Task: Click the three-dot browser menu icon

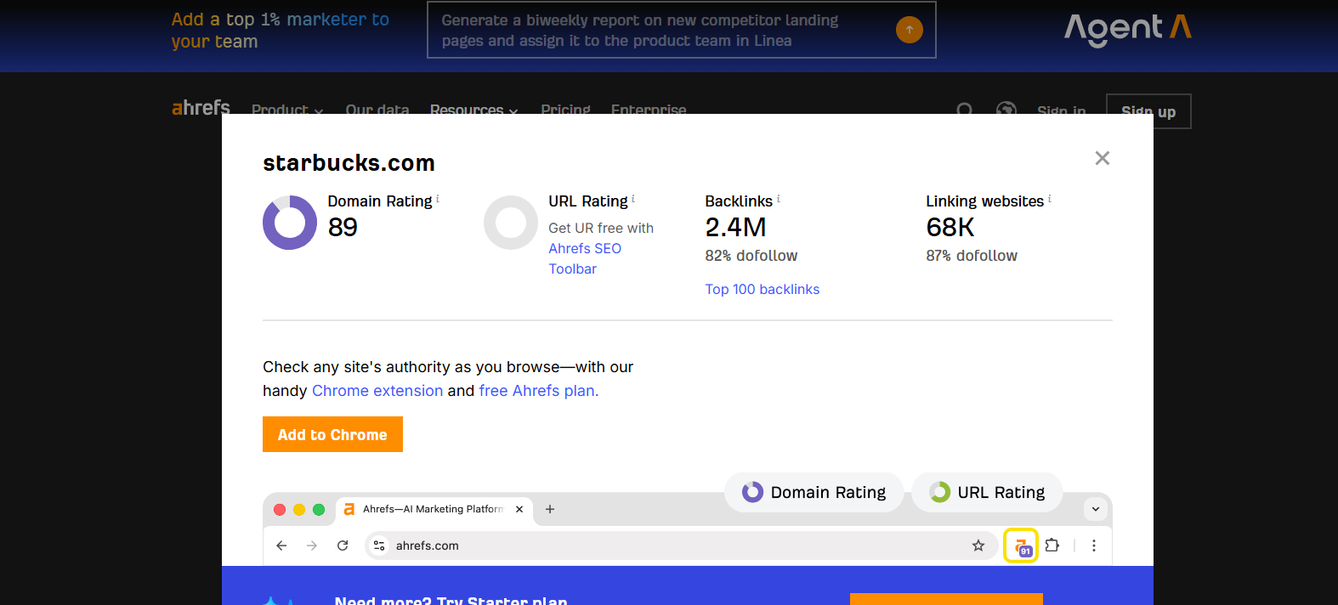Action: pos(1094,546)
